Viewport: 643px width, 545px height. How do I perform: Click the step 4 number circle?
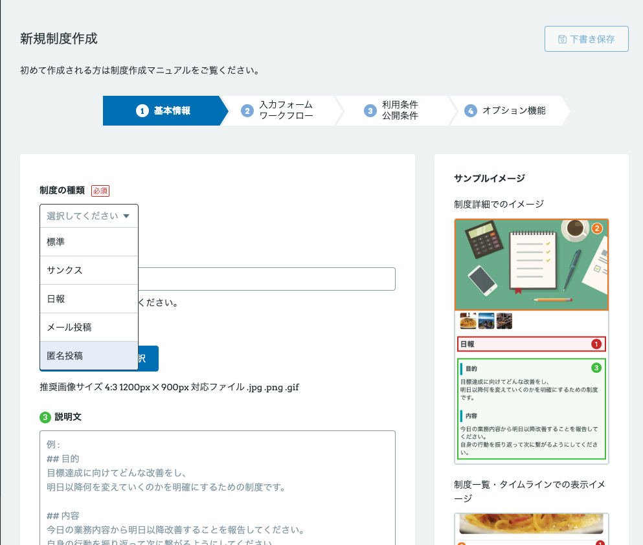coord(470,111)
